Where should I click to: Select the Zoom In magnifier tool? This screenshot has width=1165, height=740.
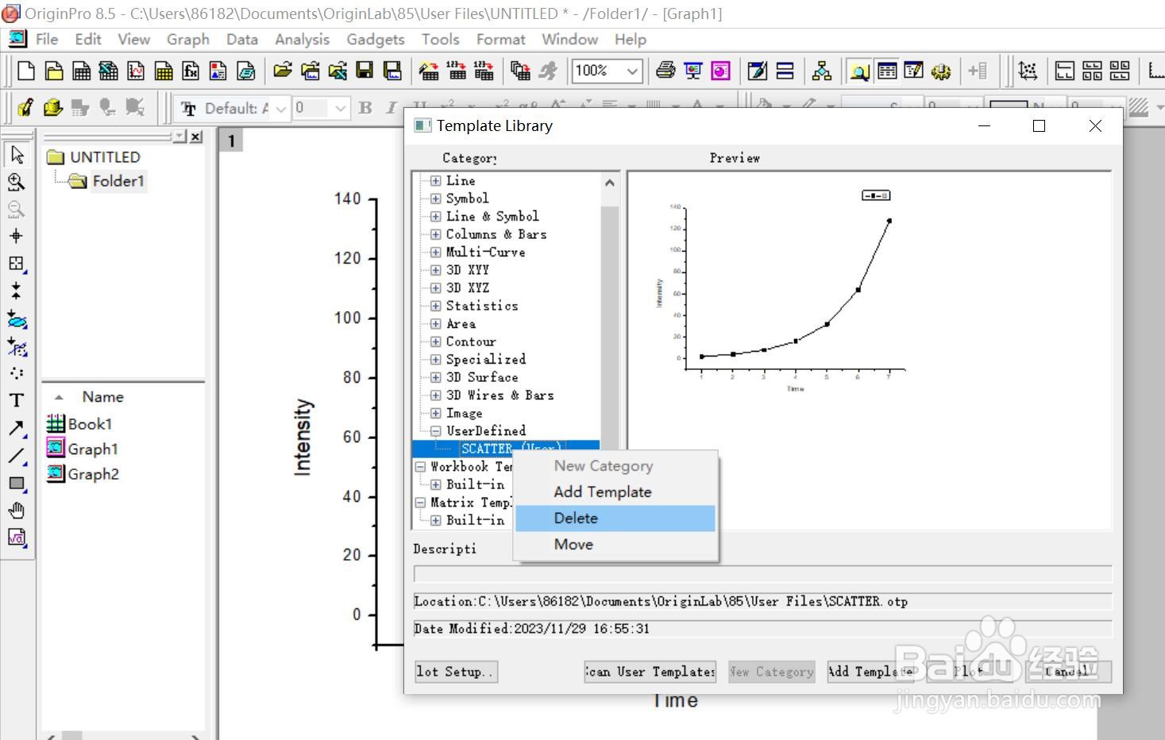coord(17,182)
